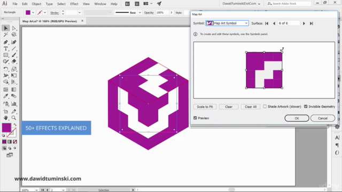This screenshot has width=342, height=192.
Task: Select the Slice tool
Action: [x=14, y=111]
